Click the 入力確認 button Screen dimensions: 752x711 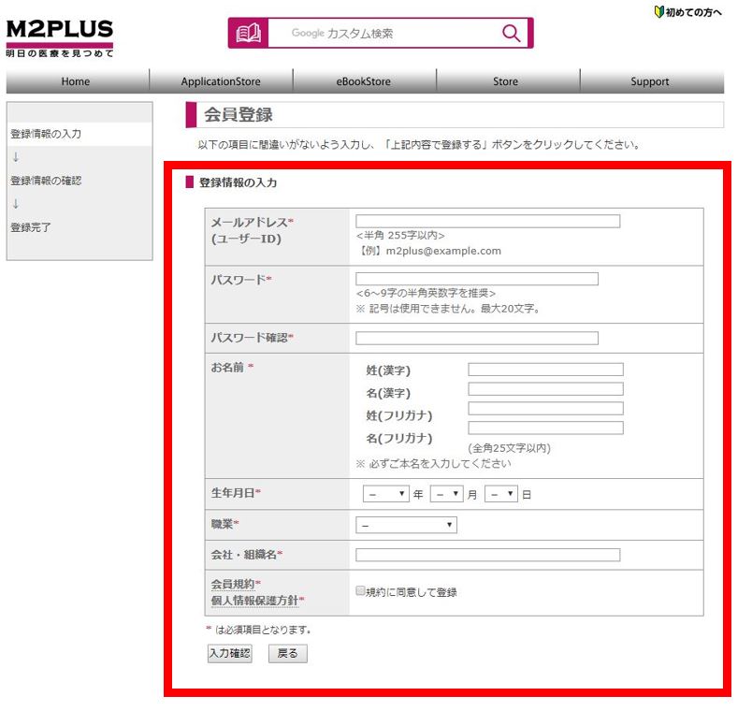(230, 653)
